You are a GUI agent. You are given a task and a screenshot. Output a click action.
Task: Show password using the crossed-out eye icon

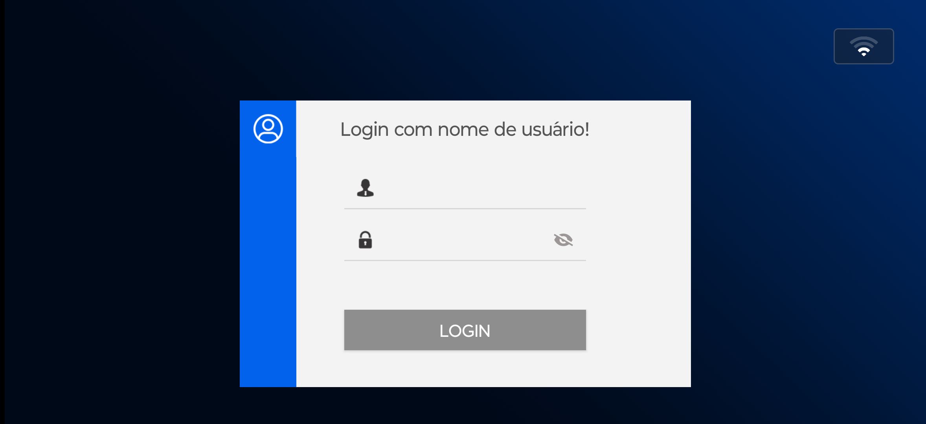563,239
